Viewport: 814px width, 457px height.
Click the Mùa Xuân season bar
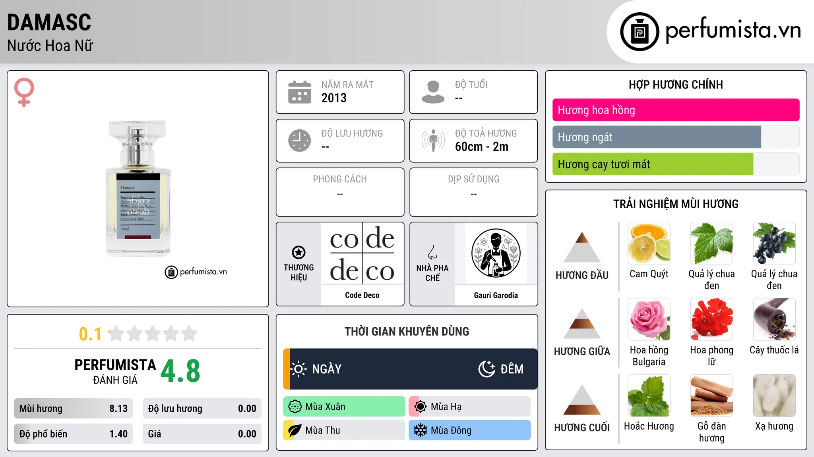344,407
